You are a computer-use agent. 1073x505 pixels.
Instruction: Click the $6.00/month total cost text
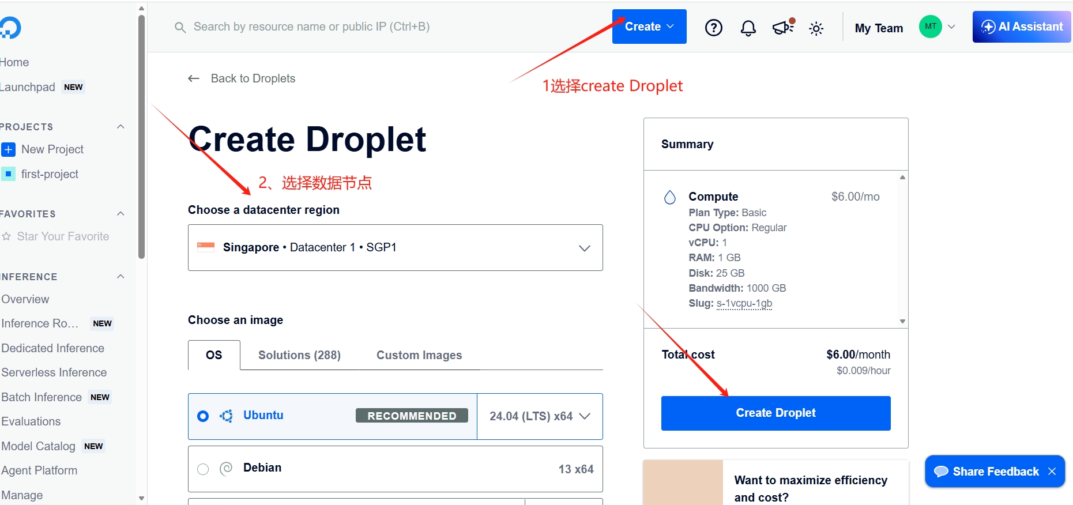pyautogui.click(x=858, y=355)
